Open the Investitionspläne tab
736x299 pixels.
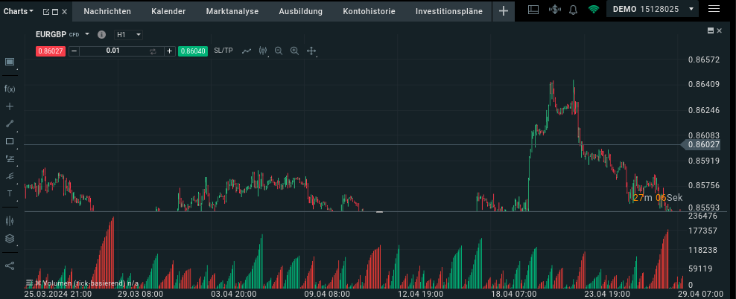coord(448,11)
